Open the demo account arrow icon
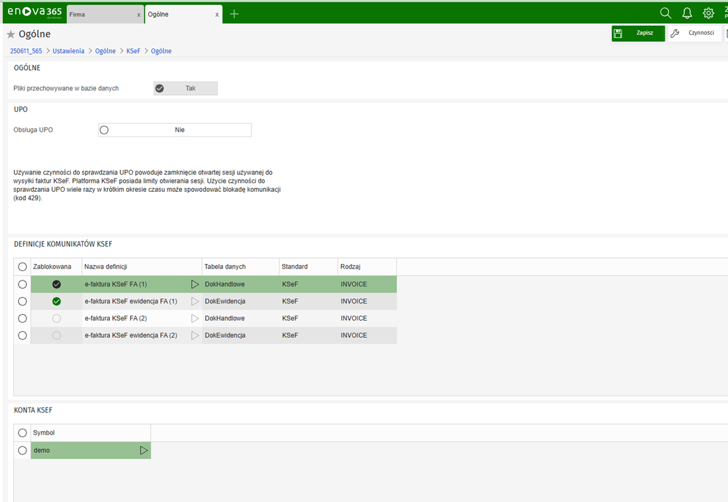Screen dimensions: 728x502 point(144,450)
